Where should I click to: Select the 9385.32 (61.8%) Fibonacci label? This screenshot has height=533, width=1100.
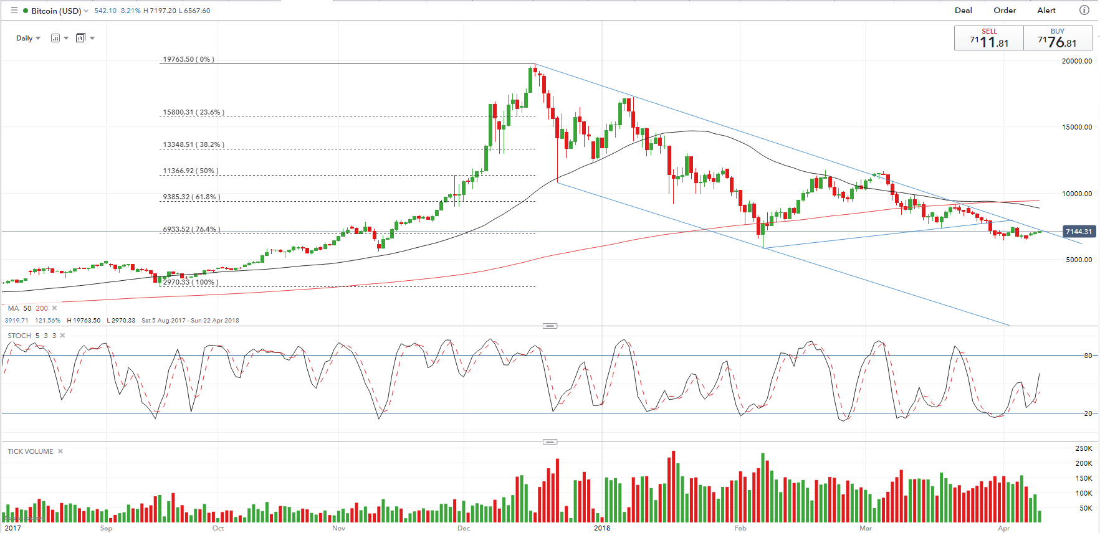[x=192, y=197]
